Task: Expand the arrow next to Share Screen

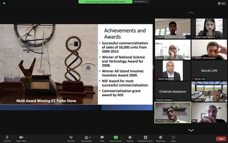Action: point(121,137)
